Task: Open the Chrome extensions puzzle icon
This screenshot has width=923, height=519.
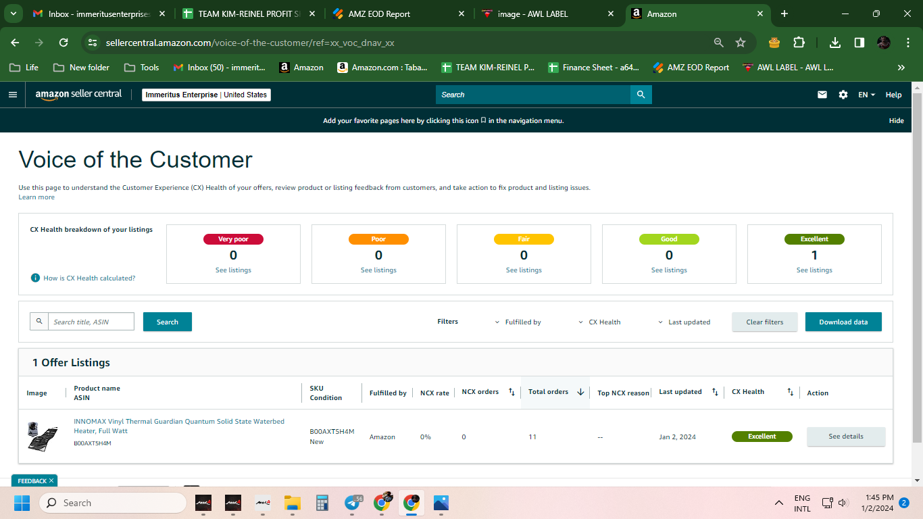Action: 799,43
